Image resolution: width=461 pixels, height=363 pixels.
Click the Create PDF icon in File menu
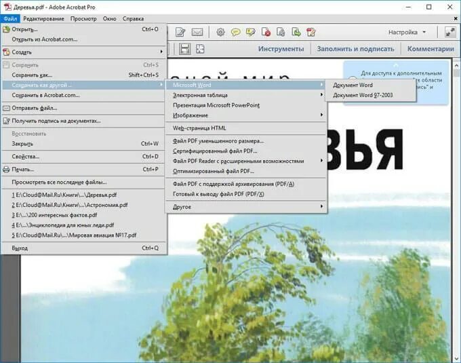pyautogui.click(x=6, y=52)
